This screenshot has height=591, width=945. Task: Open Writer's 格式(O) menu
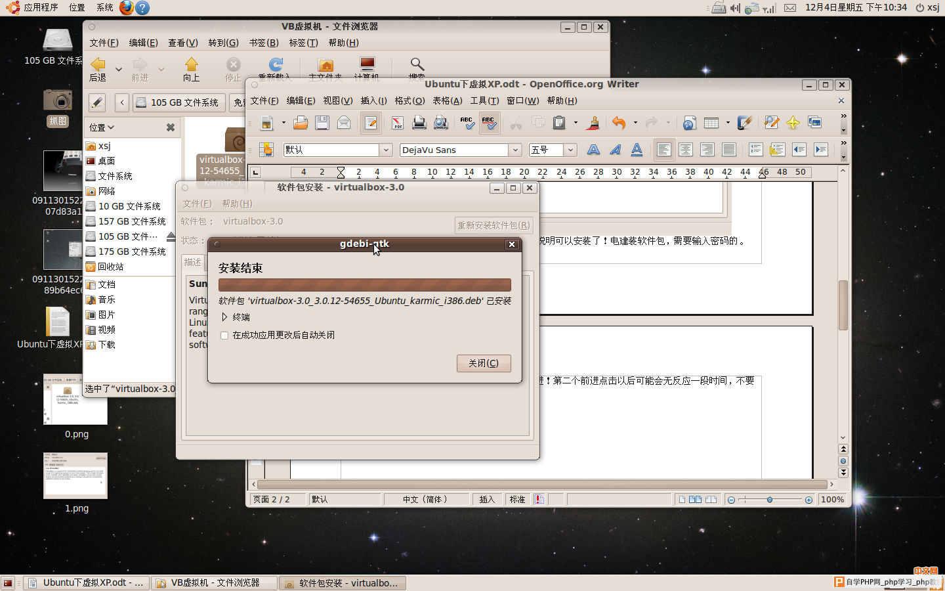pos(409,100)
